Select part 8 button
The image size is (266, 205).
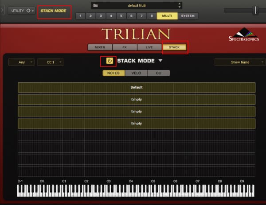[152, 16]
